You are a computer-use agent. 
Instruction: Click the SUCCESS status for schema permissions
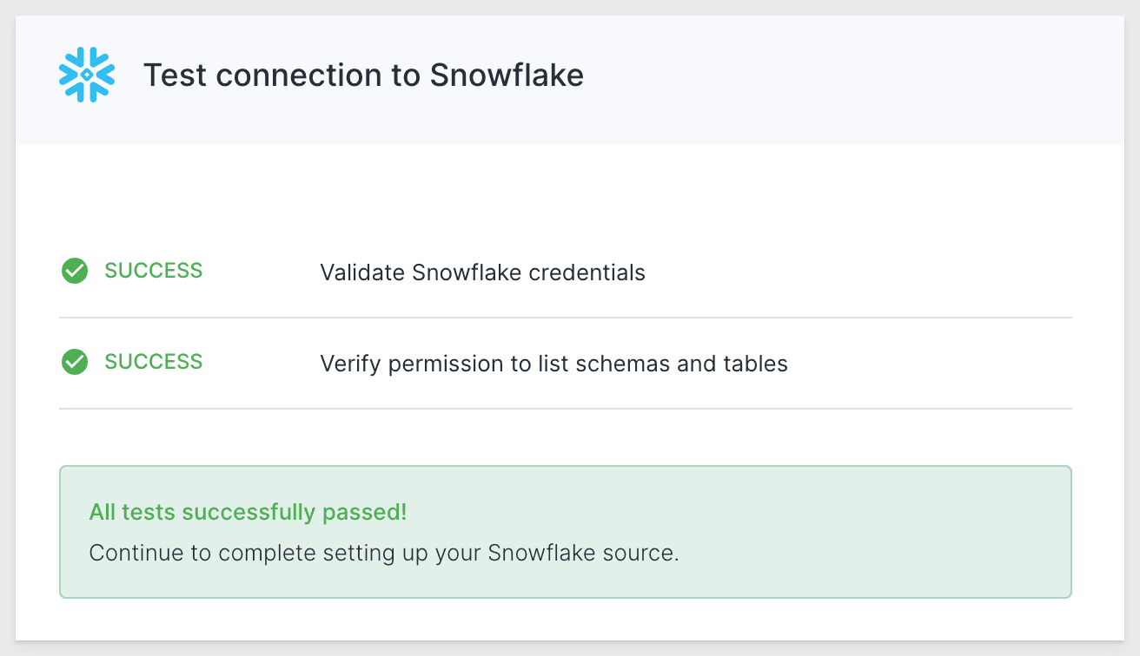tap(153, 362)
